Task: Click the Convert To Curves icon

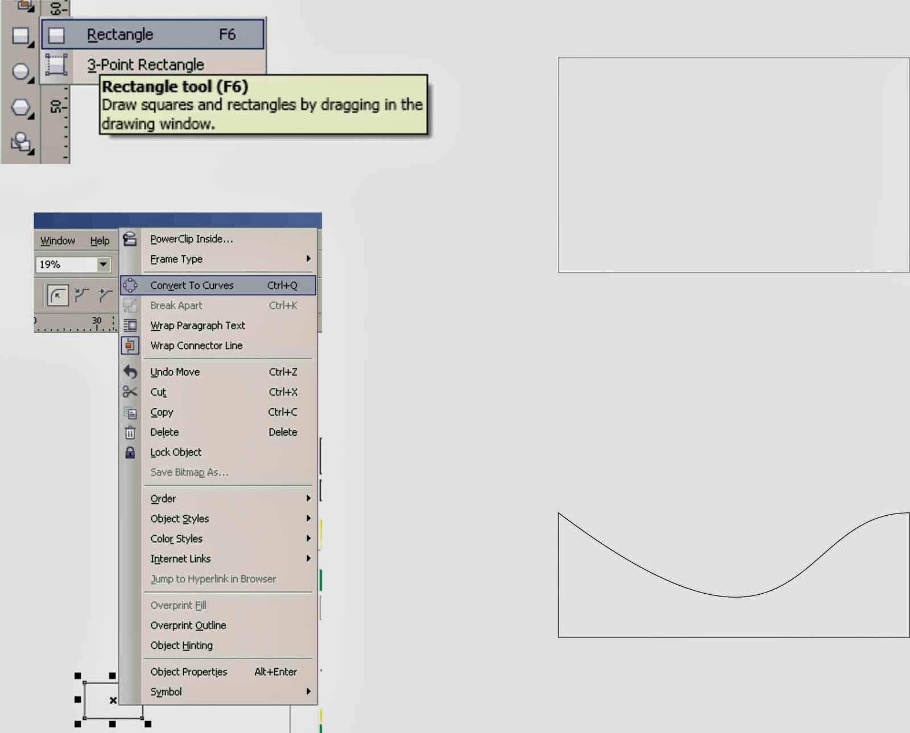Action: point(130,285)
